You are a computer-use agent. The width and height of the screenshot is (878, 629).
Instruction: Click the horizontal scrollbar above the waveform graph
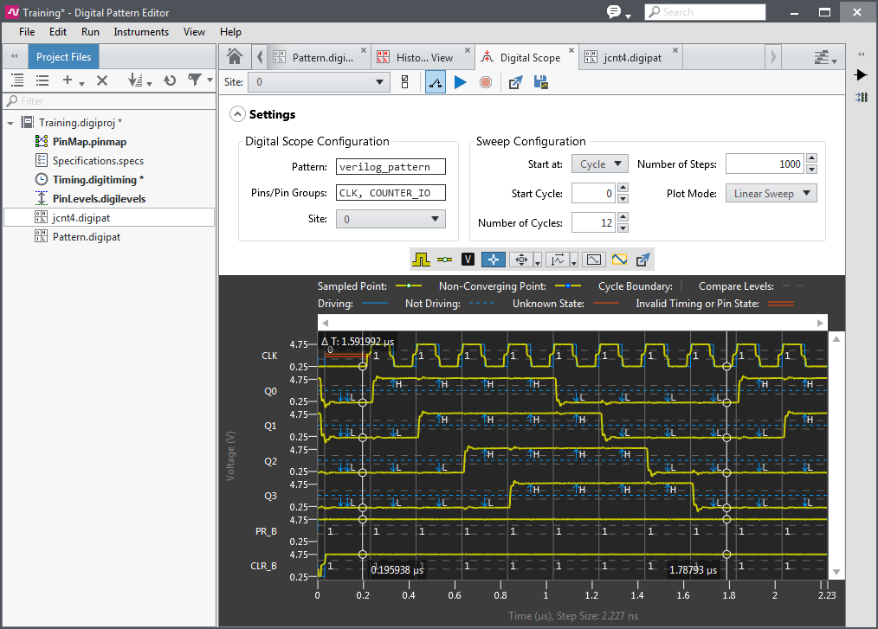click(572, 323)
